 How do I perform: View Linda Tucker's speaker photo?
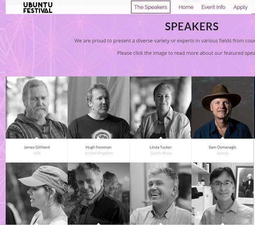pyautogui.click(x=161, y=107)
